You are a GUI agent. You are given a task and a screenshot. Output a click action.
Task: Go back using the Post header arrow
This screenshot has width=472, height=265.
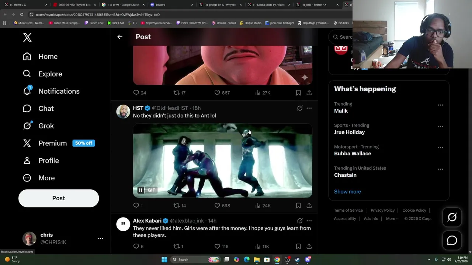pos(120,37)
